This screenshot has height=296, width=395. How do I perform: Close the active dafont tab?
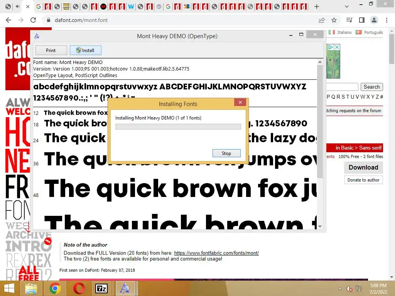[x=28, y=7]
